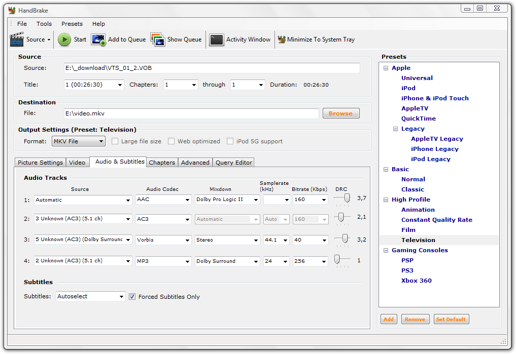This screenshot has height=354, width=516.
Task: Click the Add preset button
Action: (x=389, y=319)
